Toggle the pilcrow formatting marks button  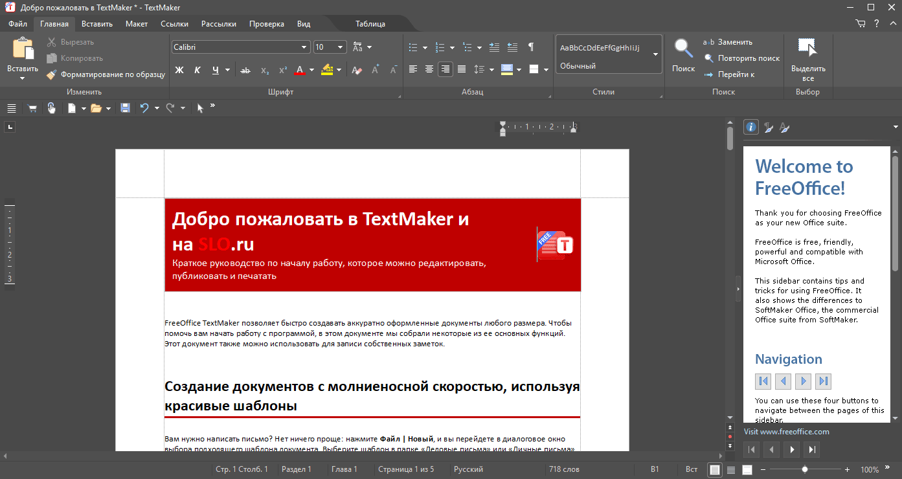[x=531, y=47]
